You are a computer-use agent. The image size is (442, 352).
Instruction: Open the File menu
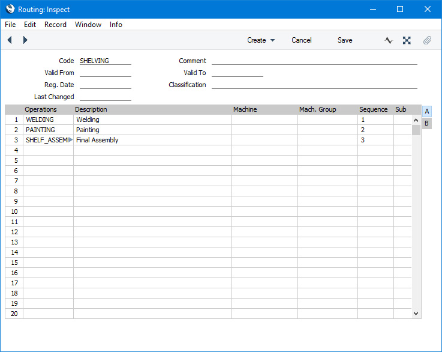(x=10, y=25)
